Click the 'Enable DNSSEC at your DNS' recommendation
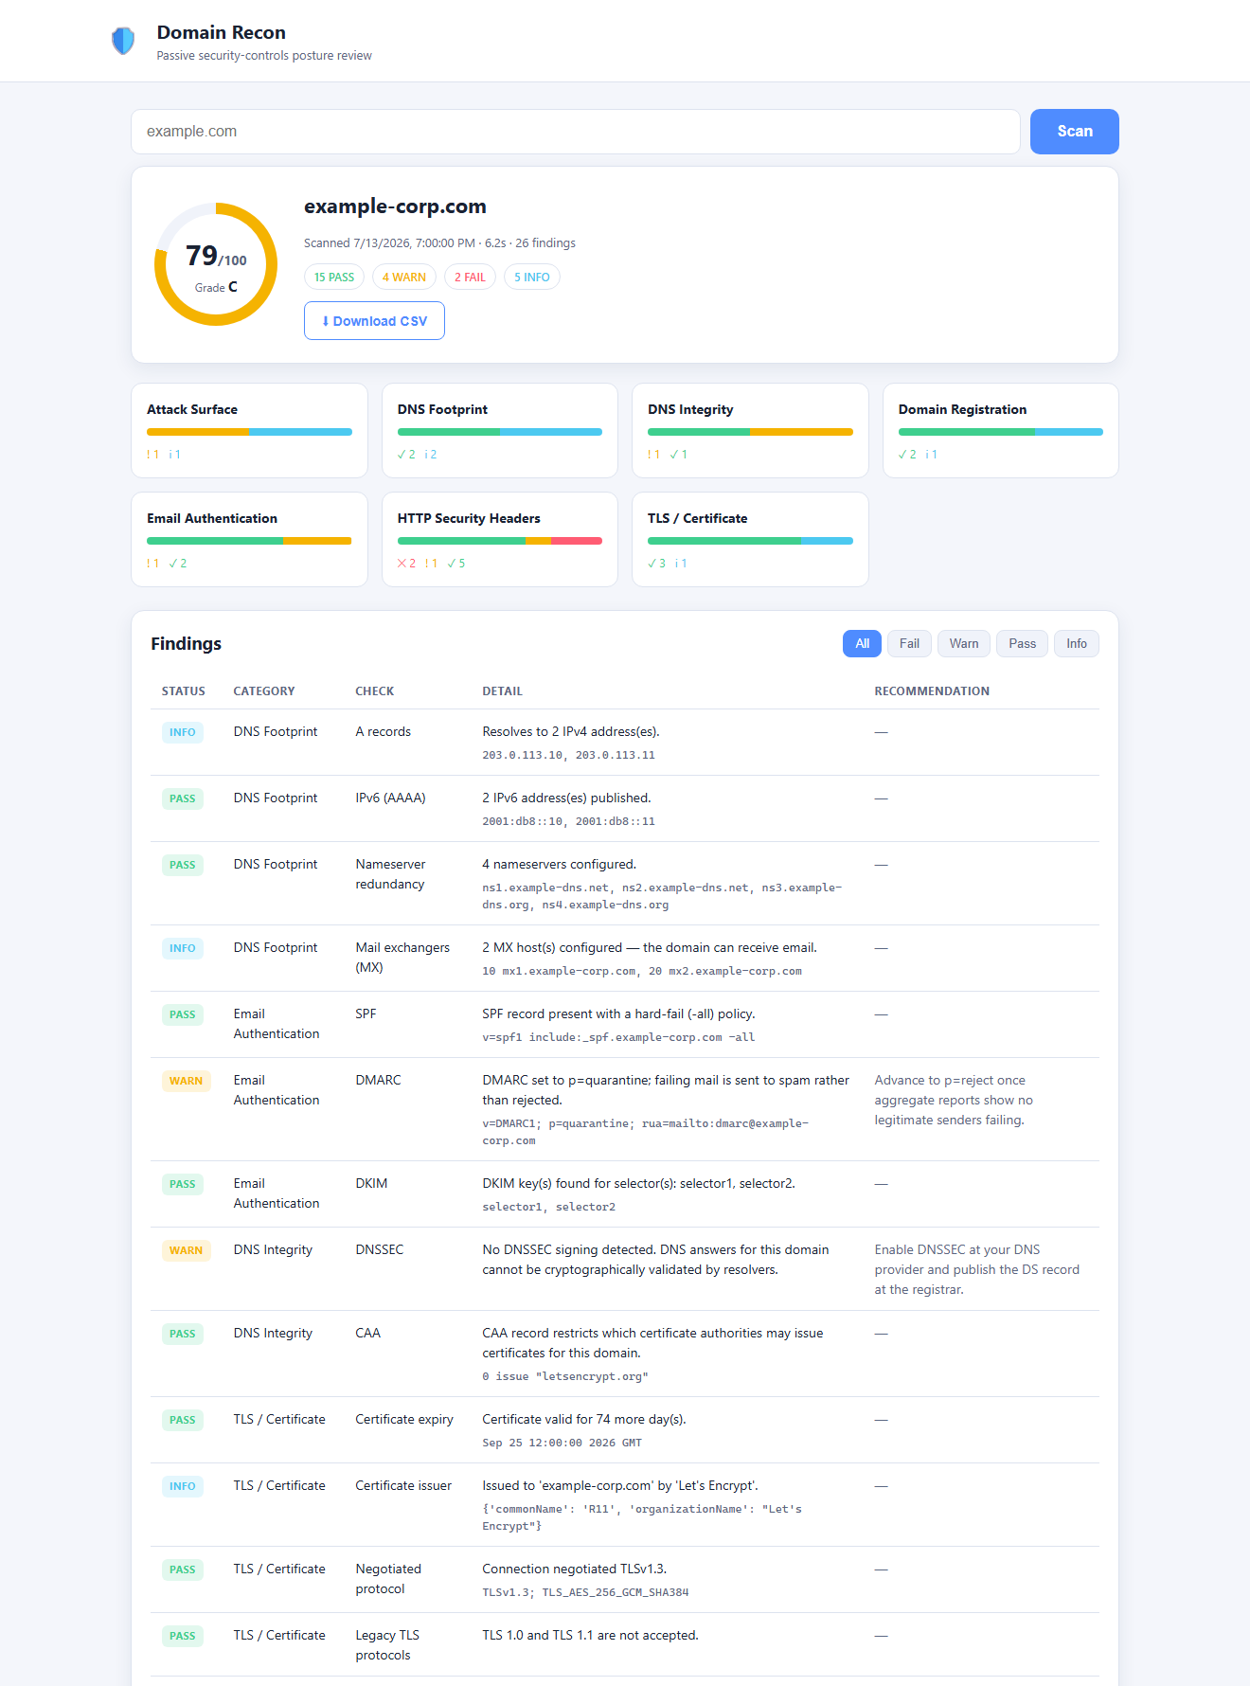This screenshot has width=1250, height=1686. tap(957, 1250)
